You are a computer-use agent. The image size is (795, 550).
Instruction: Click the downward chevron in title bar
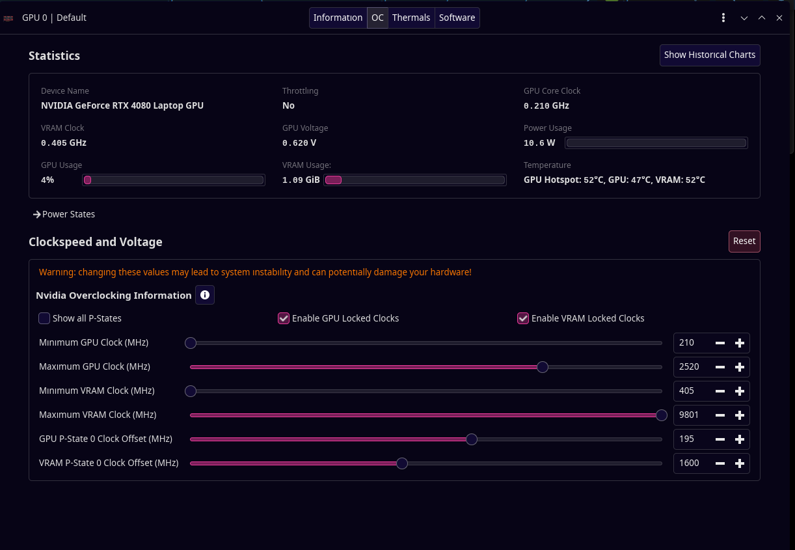coord(744,18)
